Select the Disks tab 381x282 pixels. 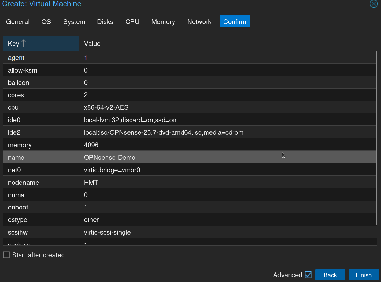(x=105, y=21)
